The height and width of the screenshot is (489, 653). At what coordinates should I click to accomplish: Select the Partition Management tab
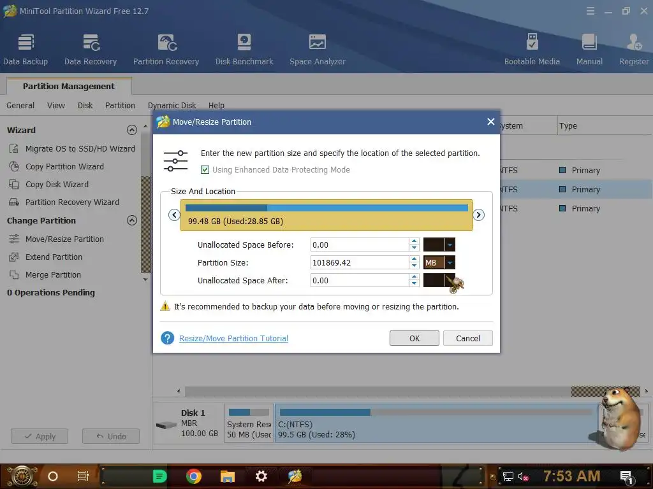click(x=69, y=86)
